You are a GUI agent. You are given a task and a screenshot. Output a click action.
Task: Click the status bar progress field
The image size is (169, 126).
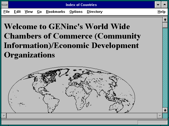pos(152,122)
